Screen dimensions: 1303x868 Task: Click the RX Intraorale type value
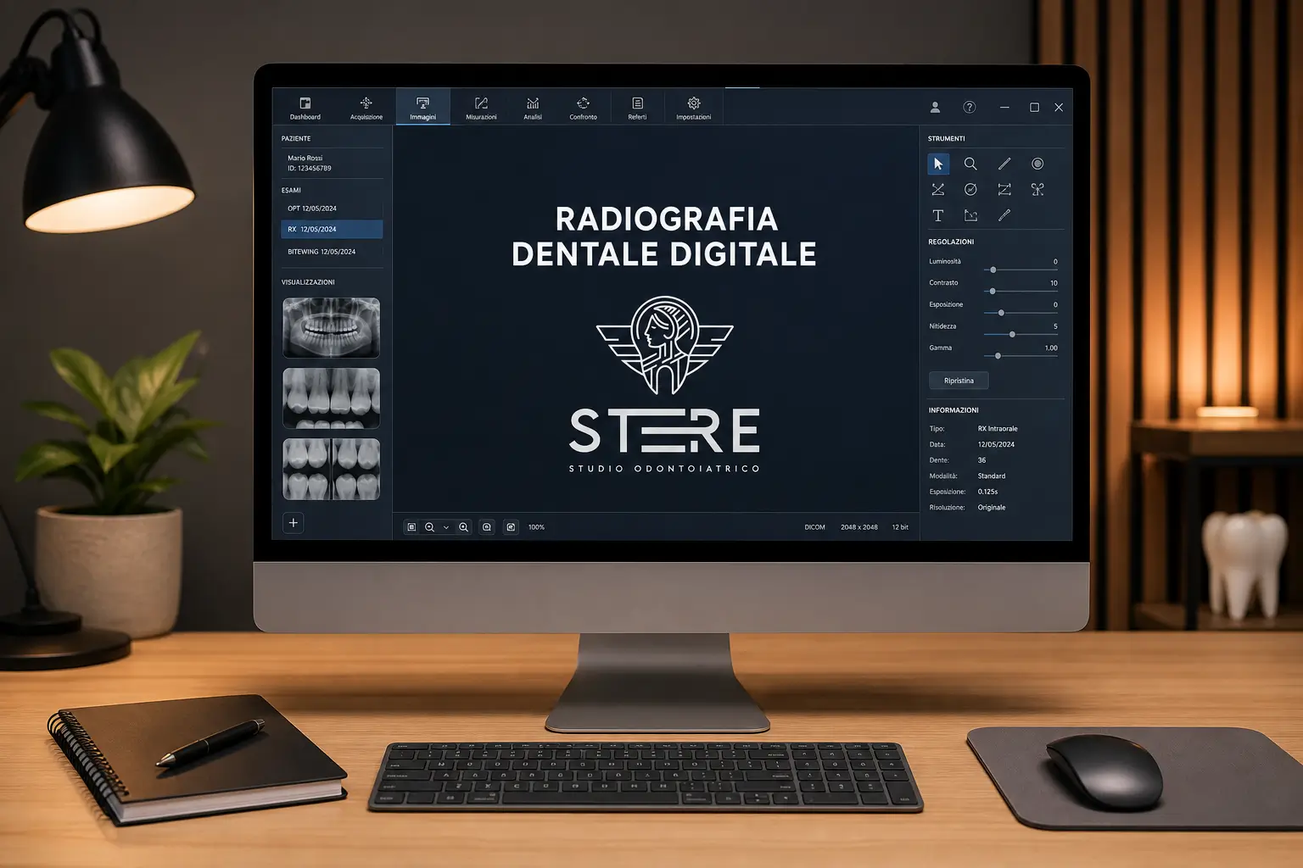pyautogui.click(x=998, y=429)
